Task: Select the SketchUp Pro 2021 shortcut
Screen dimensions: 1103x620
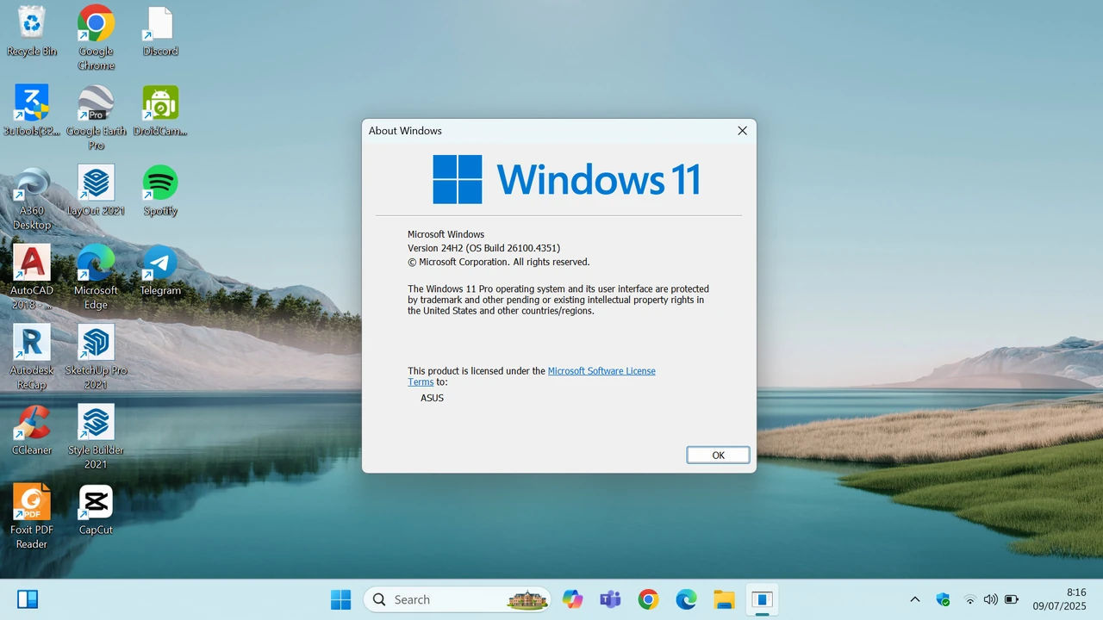Action: coord(96,357)
